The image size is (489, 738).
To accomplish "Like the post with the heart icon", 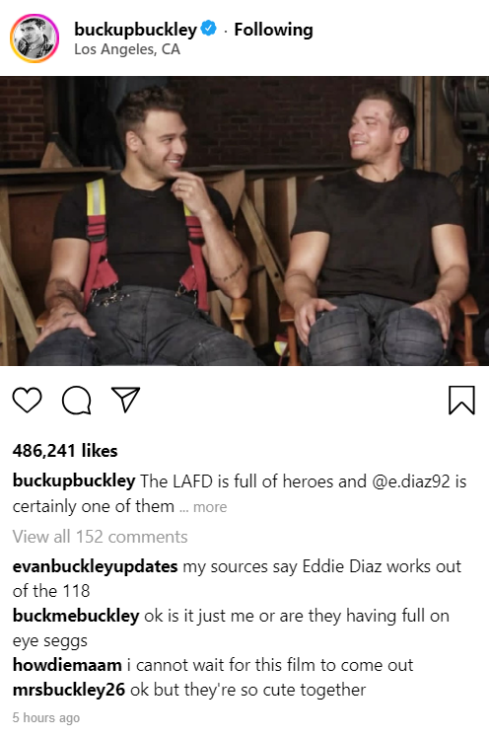I will 27,400.
